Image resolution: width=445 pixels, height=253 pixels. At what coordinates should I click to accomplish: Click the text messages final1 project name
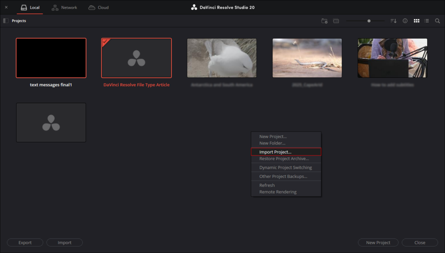(51, 85)
